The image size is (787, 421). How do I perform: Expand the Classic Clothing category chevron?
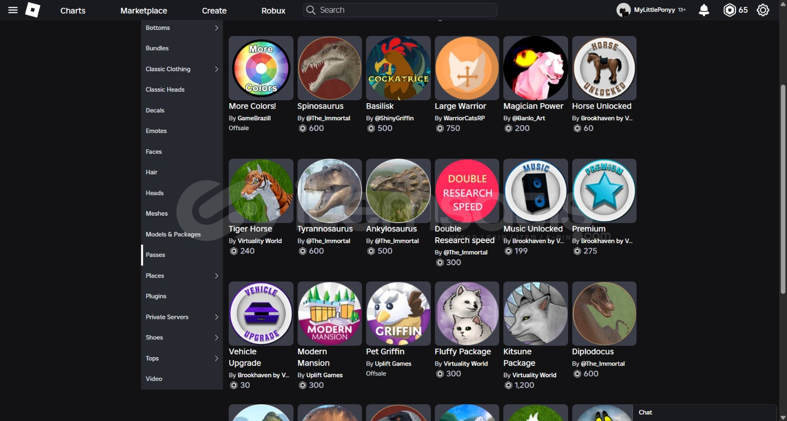coord(216,69)
